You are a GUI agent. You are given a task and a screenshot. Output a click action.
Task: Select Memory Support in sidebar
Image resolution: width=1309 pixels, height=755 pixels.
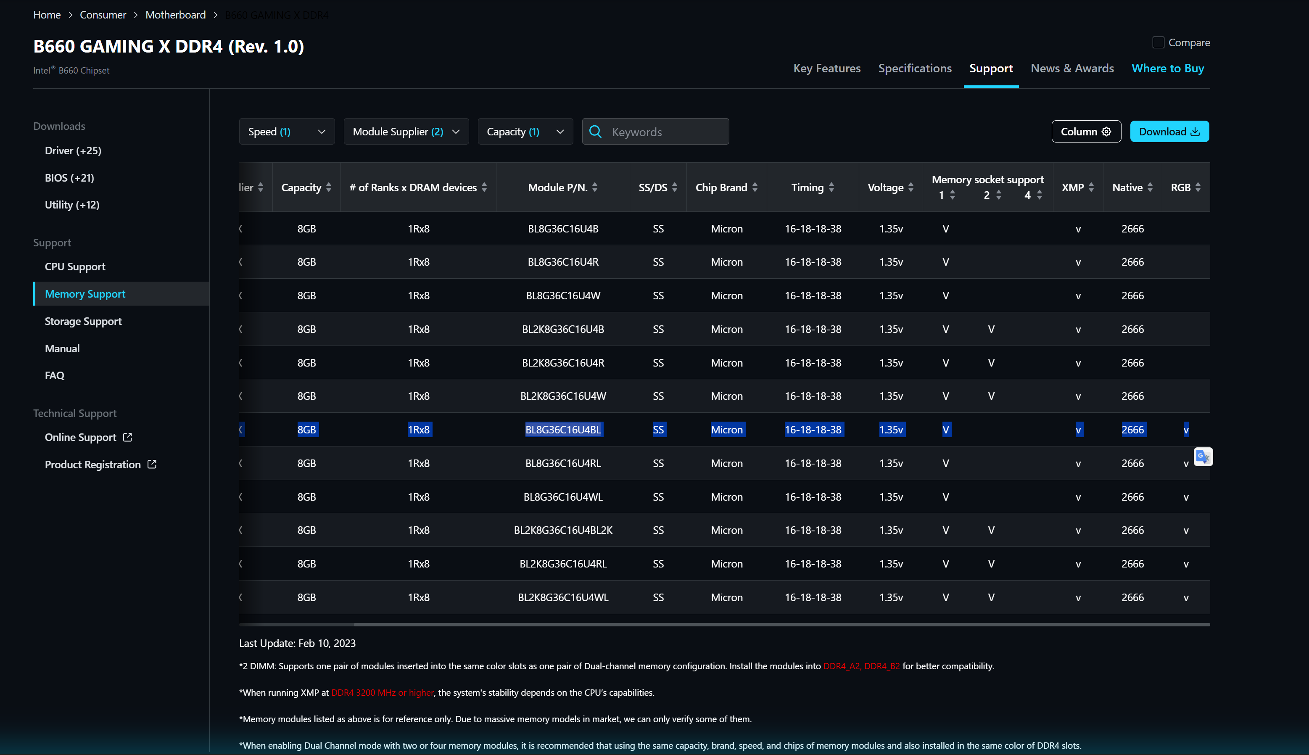(121, 293)
